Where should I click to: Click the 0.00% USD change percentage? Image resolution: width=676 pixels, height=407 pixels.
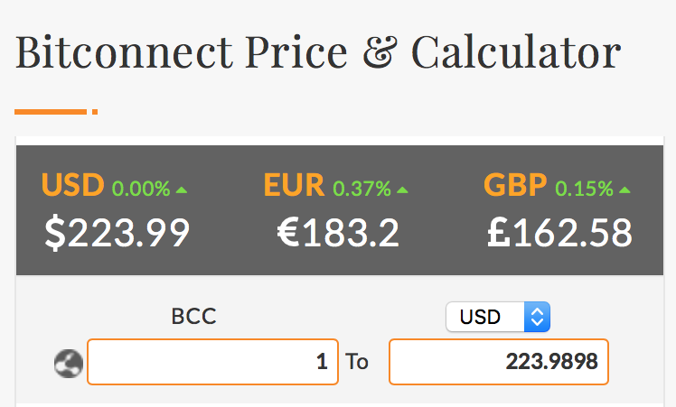(x=141, y=189)
